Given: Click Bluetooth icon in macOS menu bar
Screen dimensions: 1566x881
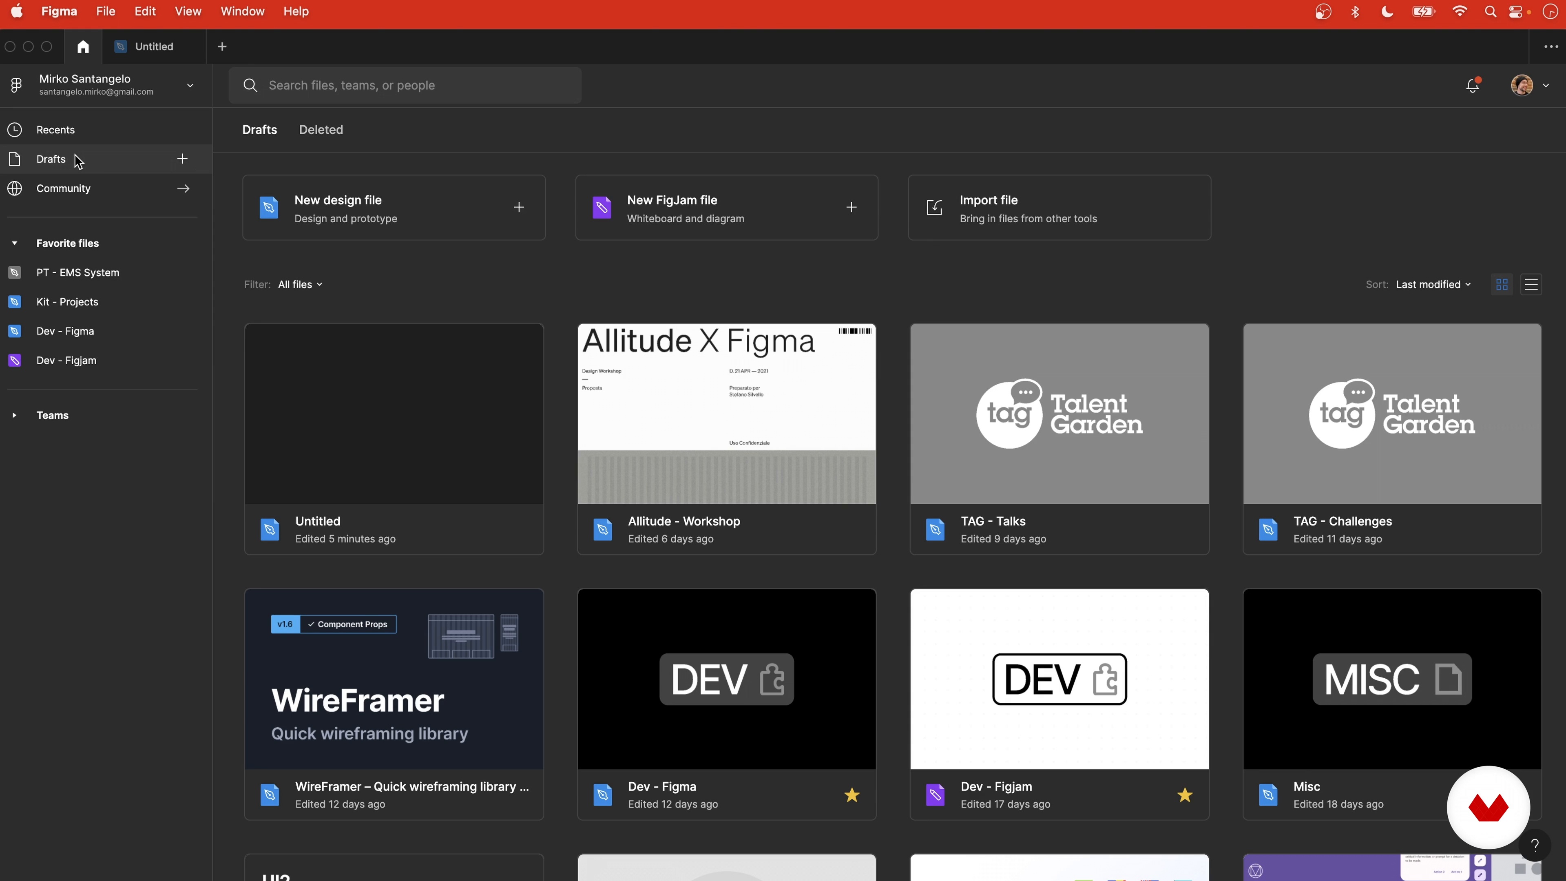Looking at the screenshot, I should (x=1355, y=11).
